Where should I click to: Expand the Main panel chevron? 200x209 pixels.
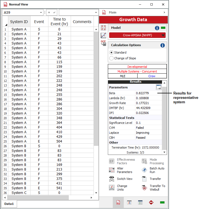pos(164,13)
